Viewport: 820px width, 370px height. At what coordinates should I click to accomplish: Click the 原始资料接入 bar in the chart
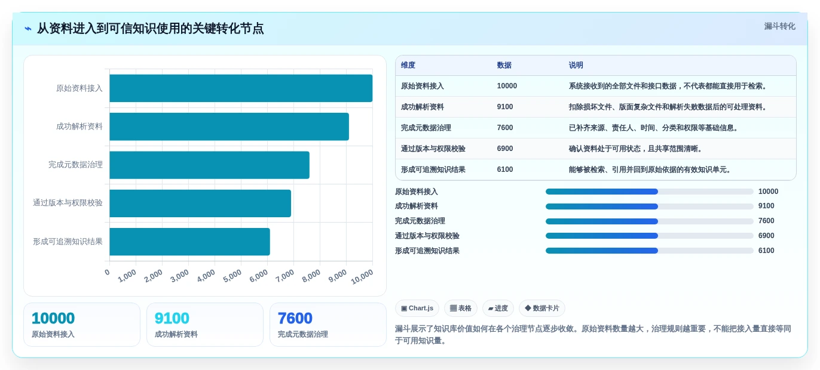coord(241,88)
